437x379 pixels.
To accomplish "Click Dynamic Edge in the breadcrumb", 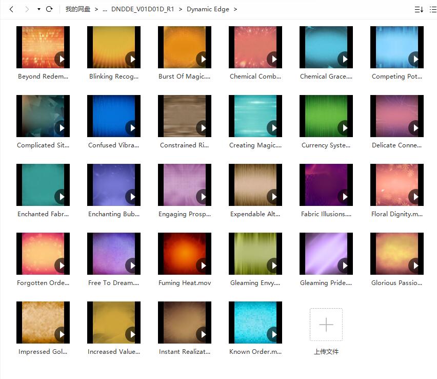I will tap(208, 9).
